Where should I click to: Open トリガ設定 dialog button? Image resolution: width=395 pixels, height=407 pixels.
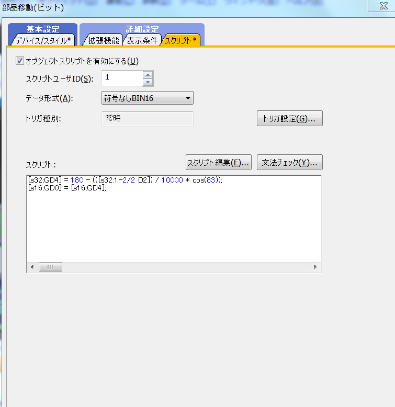[x=290, y=118]
